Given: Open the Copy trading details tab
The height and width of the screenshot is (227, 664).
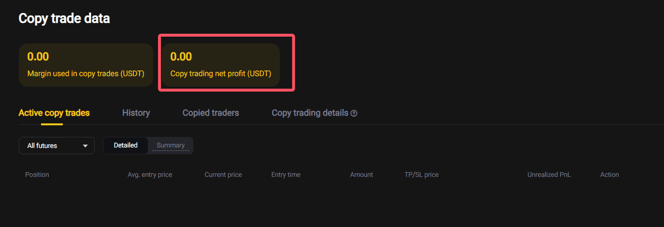Looking at the screenshot, I should click(x=310, y=113).
